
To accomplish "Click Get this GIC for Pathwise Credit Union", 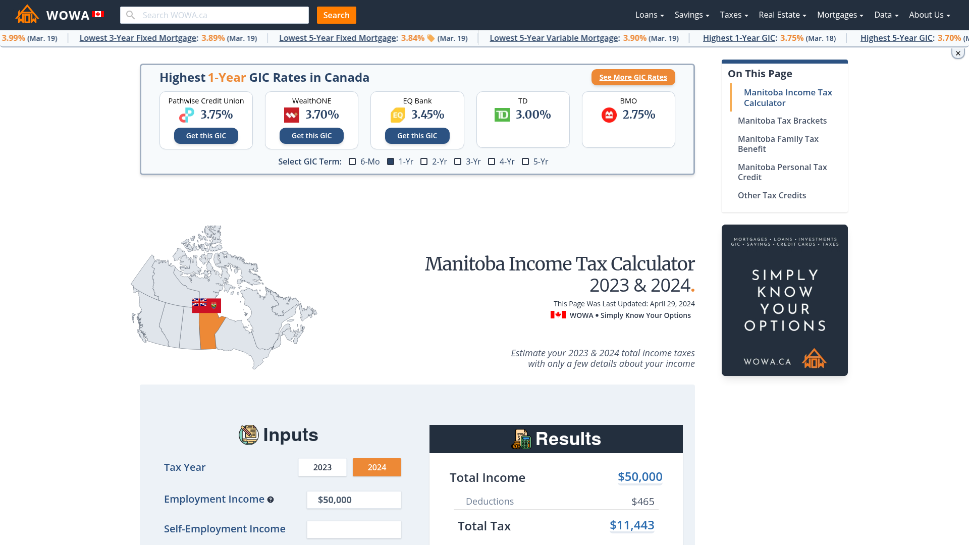I will pyautogui.click(x=205, y=136).
